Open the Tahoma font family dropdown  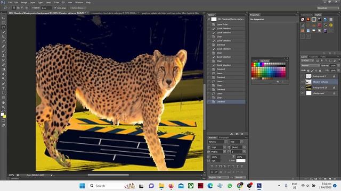point(226,142)
